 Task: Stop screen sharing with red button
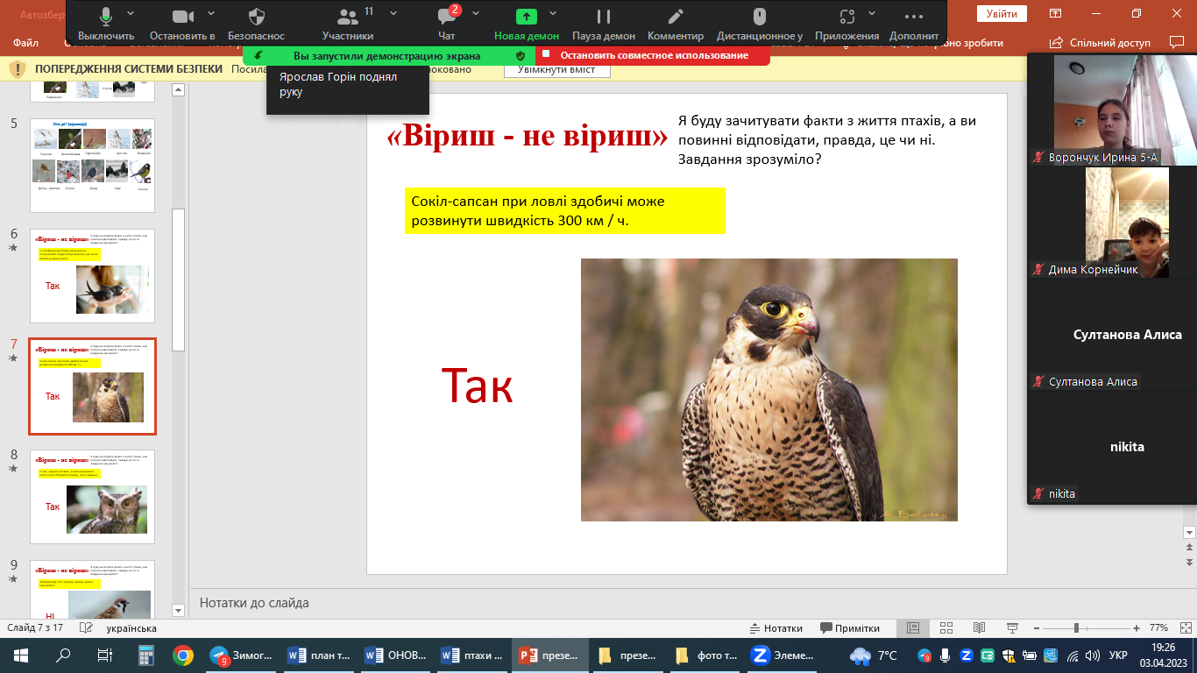[653, 55]
